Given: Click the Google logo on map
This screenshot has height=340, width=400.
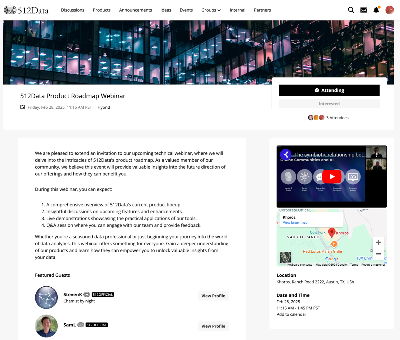Looking at the screenshot, I should click(x=332, y=259).
